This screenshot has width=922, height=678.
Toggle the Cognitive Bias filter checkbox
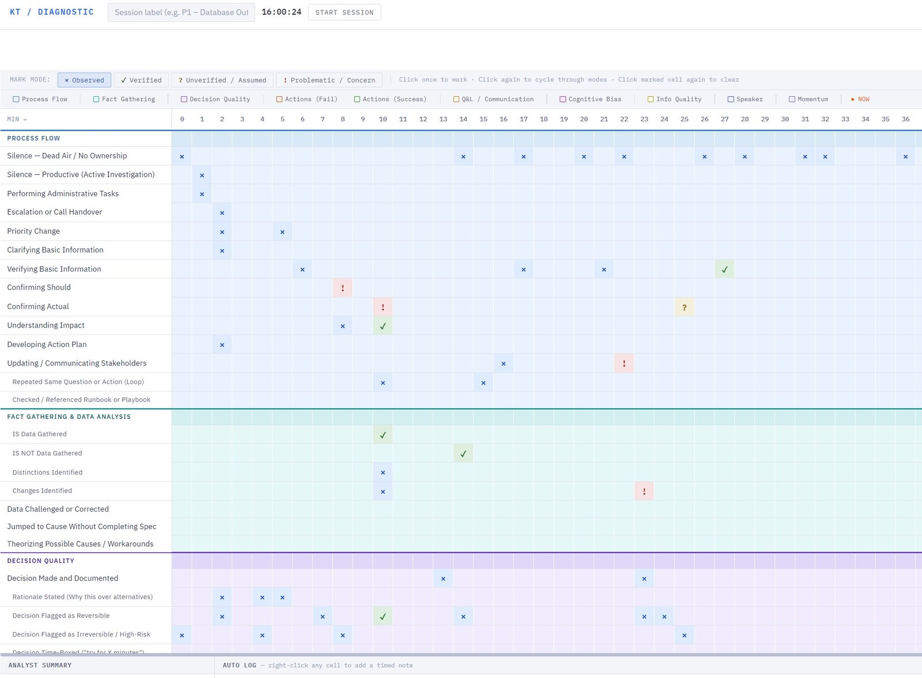pyautogui.click(x=563, y=99)
